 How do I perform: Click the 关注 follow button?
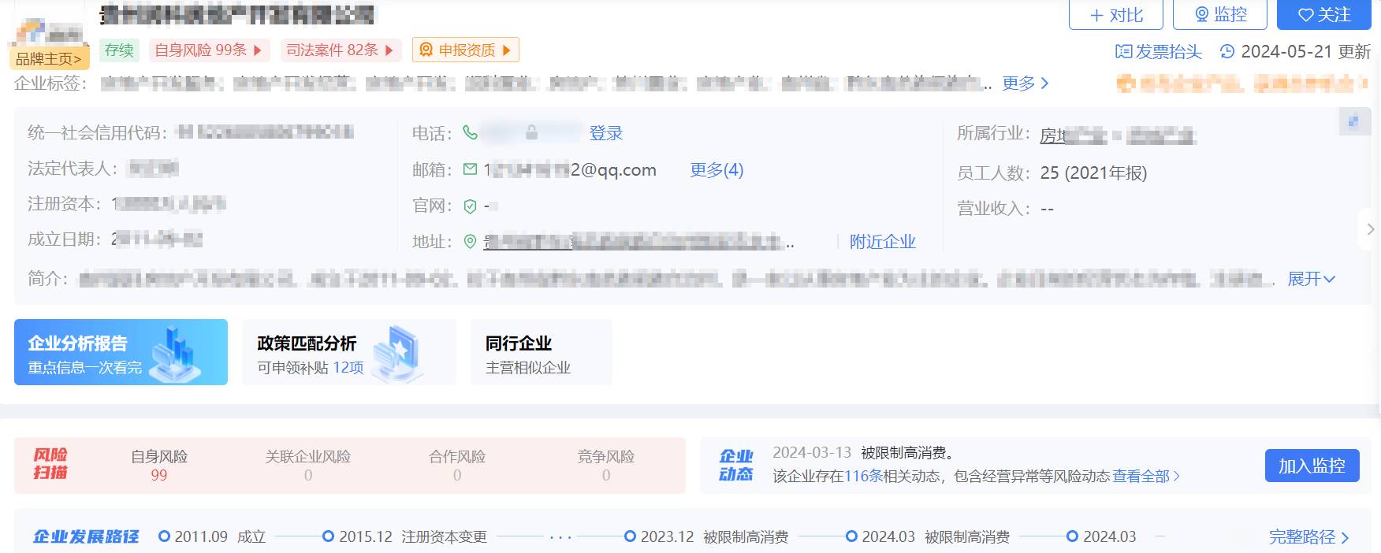(x=1324, y=15)
